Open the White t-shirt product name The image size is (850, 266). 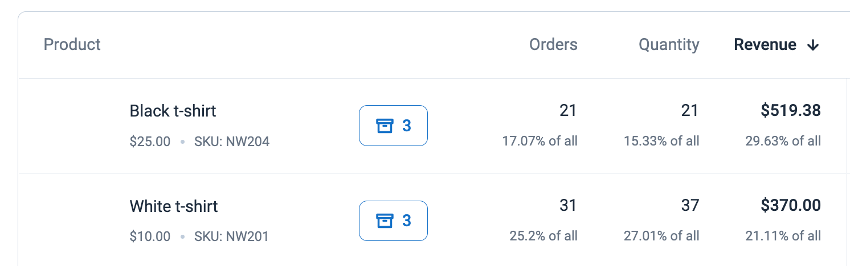(x=174, y=206)
